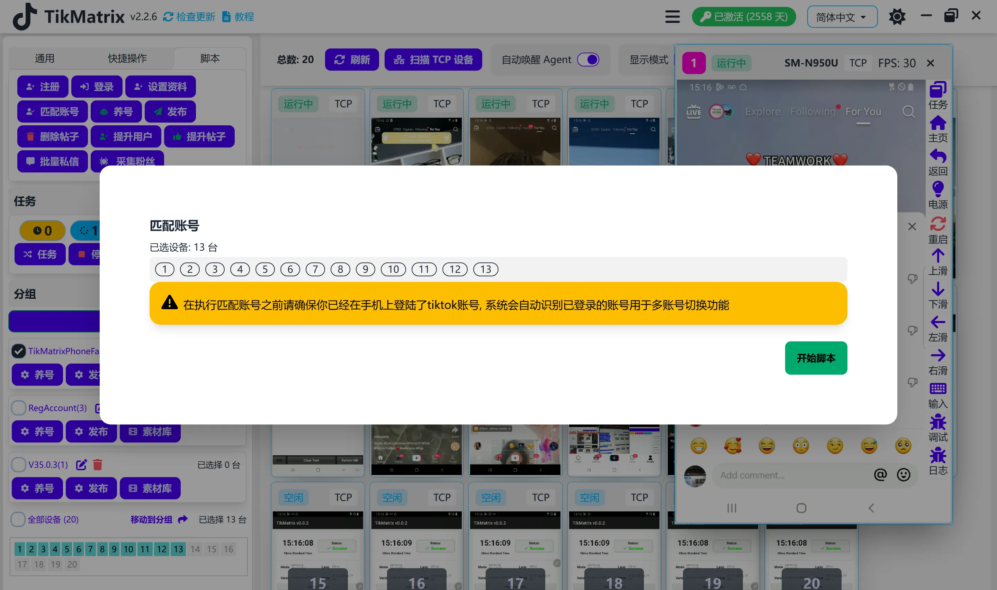Select device badge 7 in the 匹配账号 dialog

315,269
